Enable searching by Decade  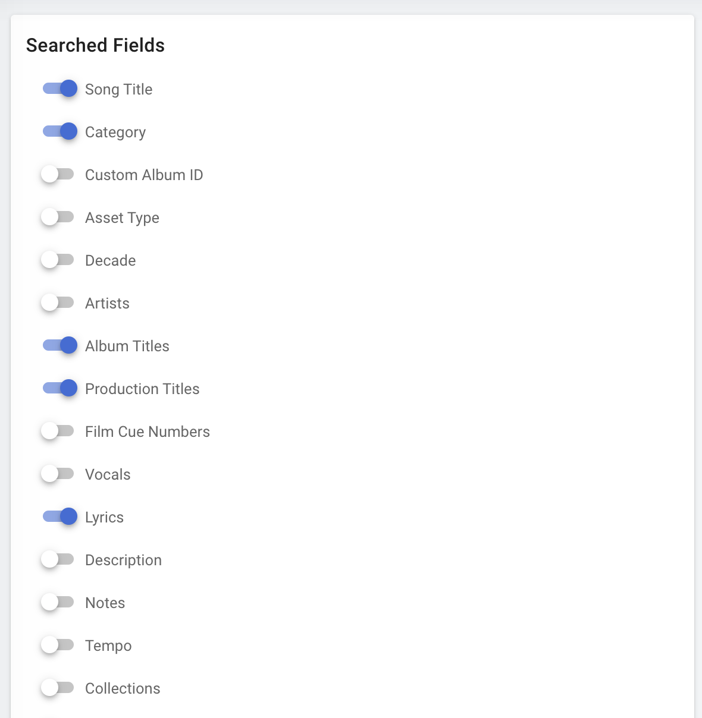[x=58, y=260]
